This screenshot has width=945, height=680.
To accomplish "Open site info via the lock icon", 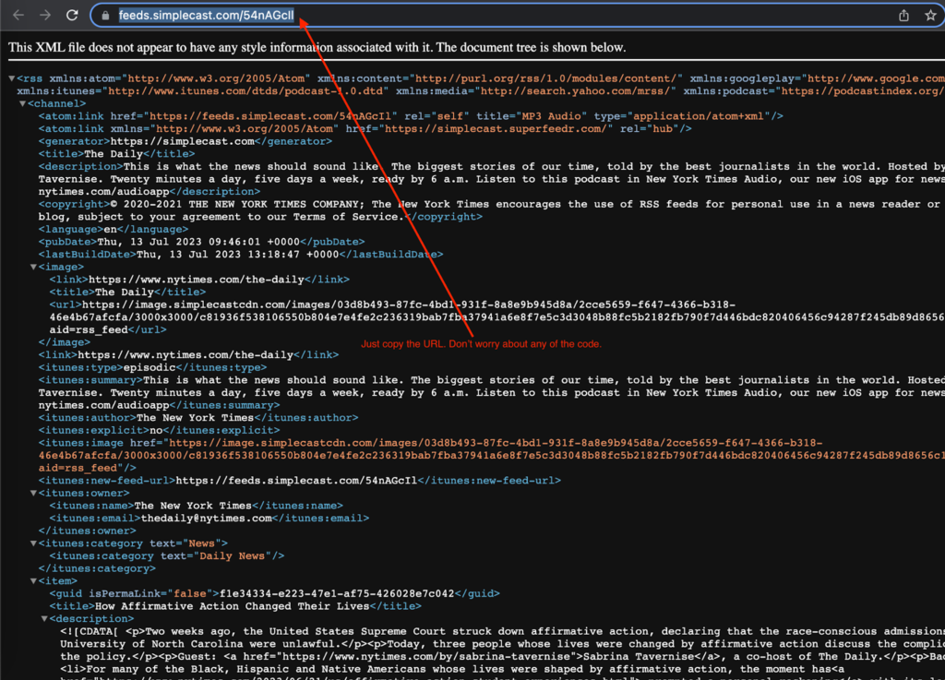I will (x=106, y=16).
